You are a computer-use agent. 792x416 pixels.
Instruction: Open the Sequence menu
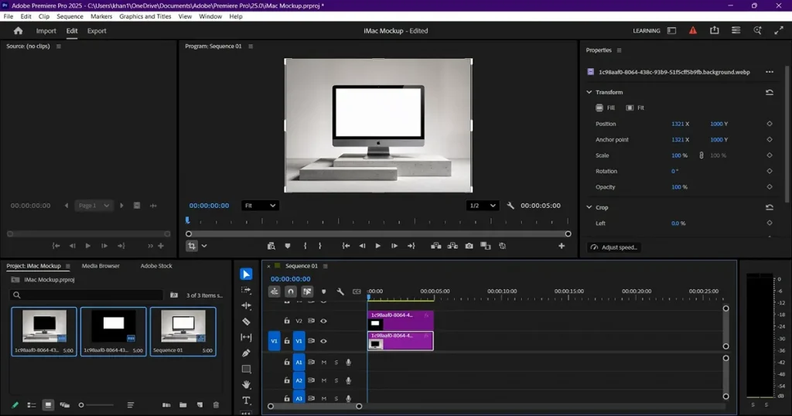[70, 17]
